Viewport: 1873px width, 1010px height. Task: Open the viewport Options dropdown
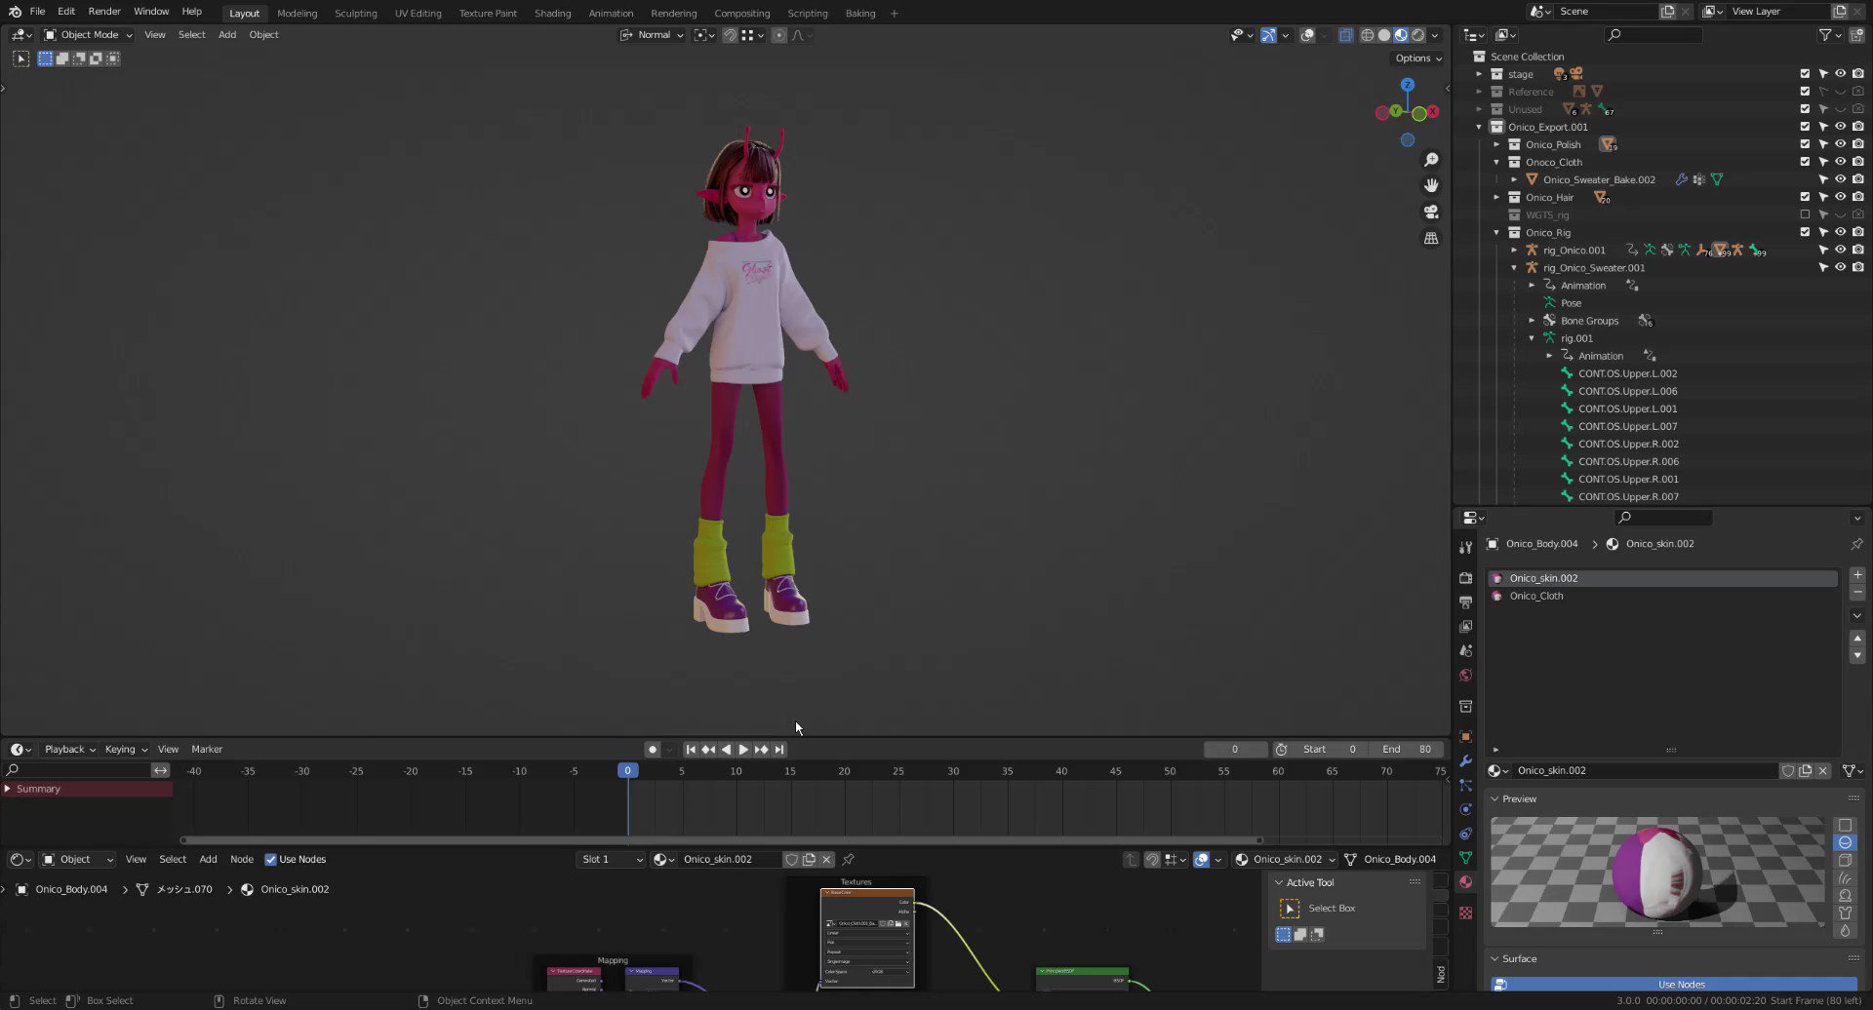click(x=1417, y=58)
